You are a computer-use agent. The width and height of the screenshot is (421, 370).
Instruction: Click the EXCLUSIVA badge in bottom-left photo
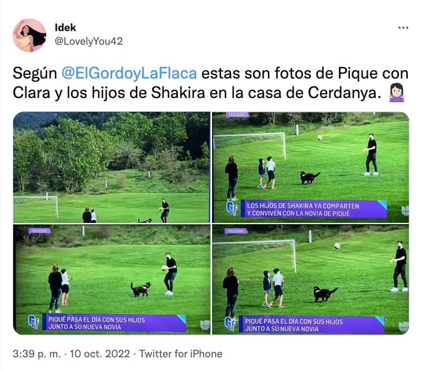(x=39, y=231)
